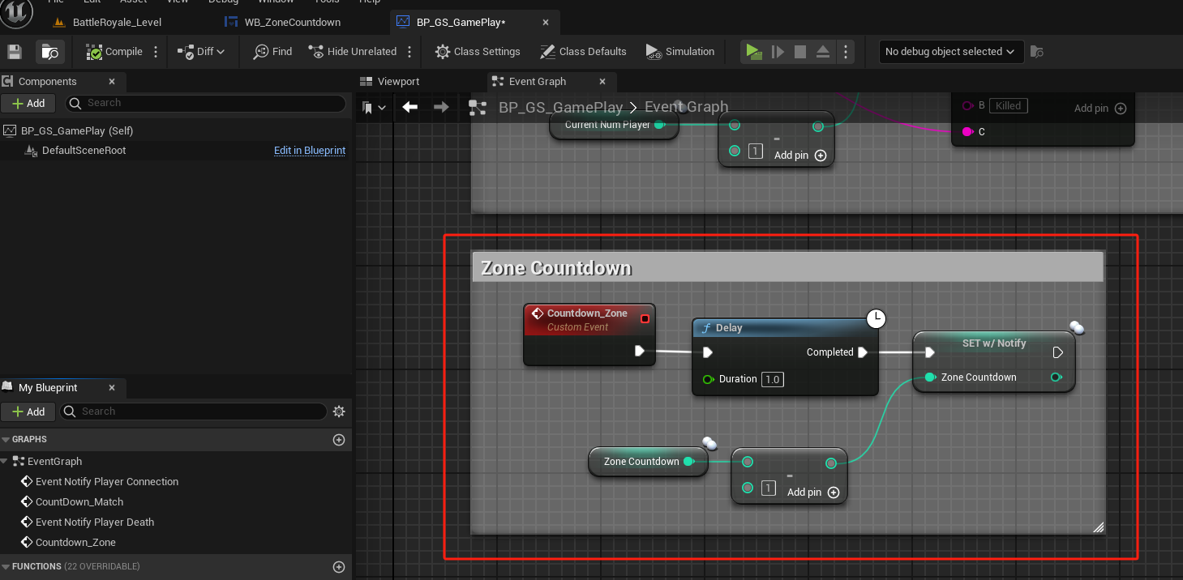Screen dimensions: 1183x580
Task: Add a new graph with plus icon
Action: (339, 440)
